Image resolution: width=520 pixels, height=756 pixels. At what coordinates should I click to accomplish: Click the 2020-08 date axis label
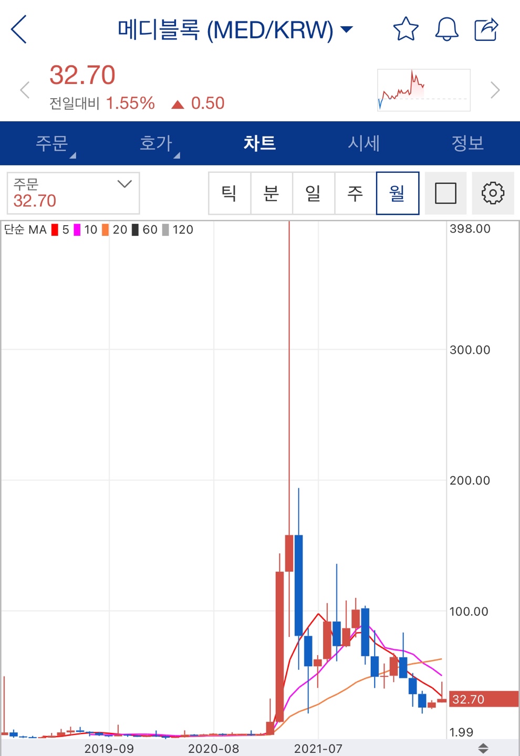(x=214, y=749)
